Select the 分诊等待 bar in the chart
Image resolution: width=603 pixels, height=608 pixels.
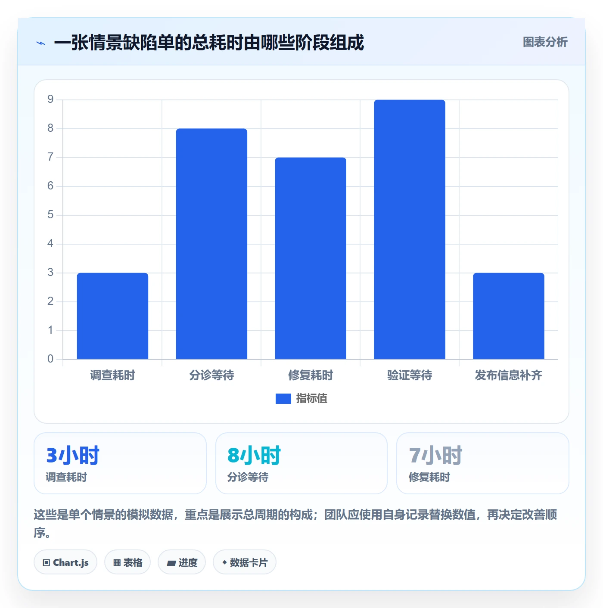pyautogui.click(x=211, y=244)
